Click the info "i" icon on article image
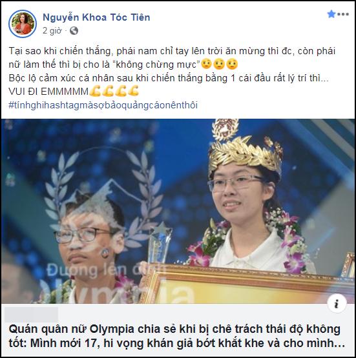 point(337,304)
